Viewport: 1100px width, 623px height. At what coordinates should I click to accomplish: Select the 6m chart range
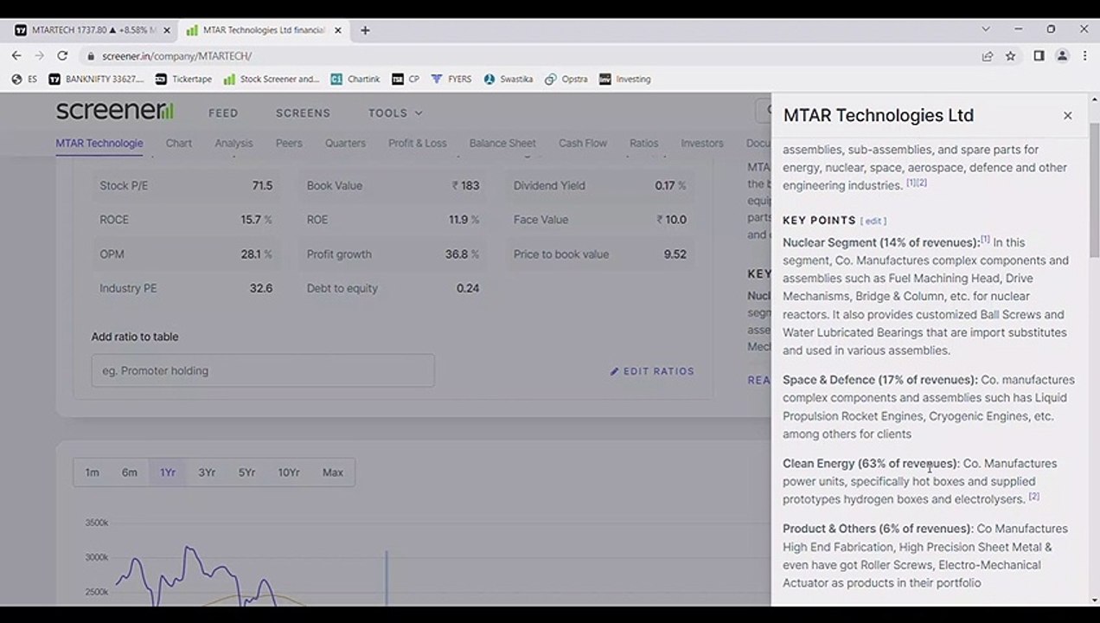129,472
